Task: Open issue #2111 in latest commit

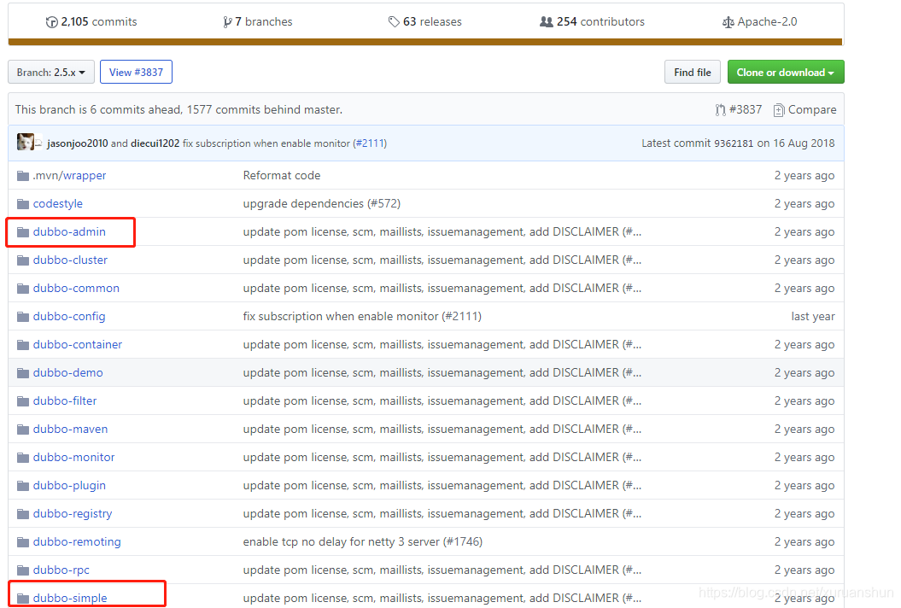Action: click(370, 143)
